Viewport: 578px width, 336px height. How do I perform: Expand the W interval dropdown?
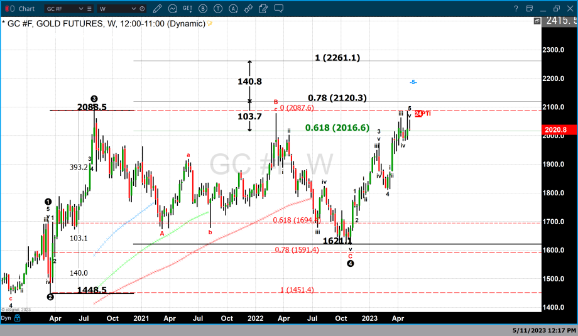pos(133,9)
